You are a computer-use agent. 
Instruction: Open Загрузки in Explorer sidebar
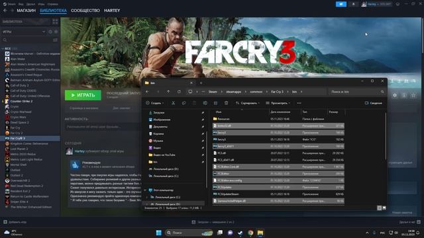click(159, 112)
